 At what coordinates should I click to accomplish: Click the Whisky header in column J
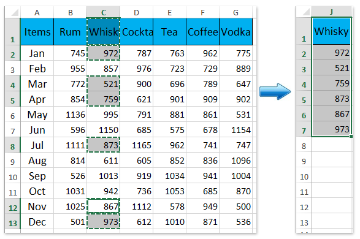click(331, 31)
